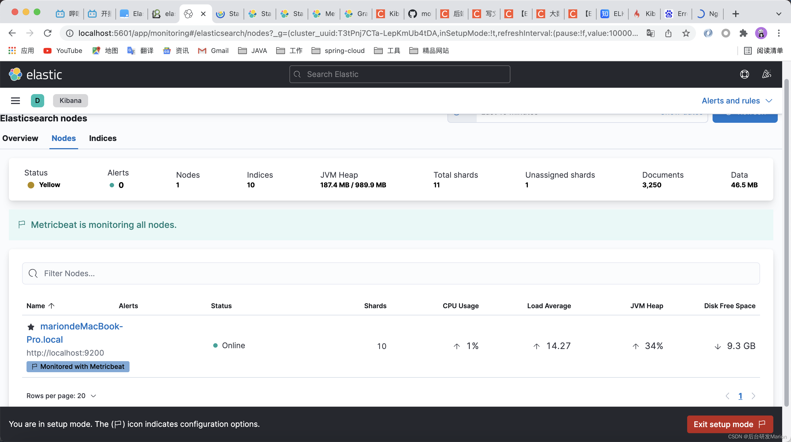Click the Elastic logo home icon

(x=15, y=74)
